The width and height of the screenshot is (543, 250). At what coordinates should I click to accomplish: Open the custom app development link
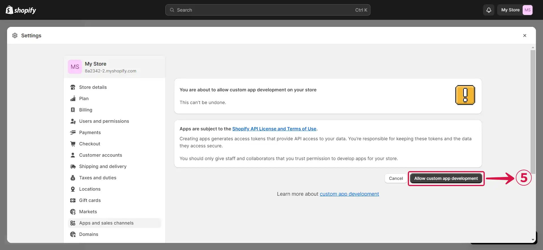coord(349,194)
